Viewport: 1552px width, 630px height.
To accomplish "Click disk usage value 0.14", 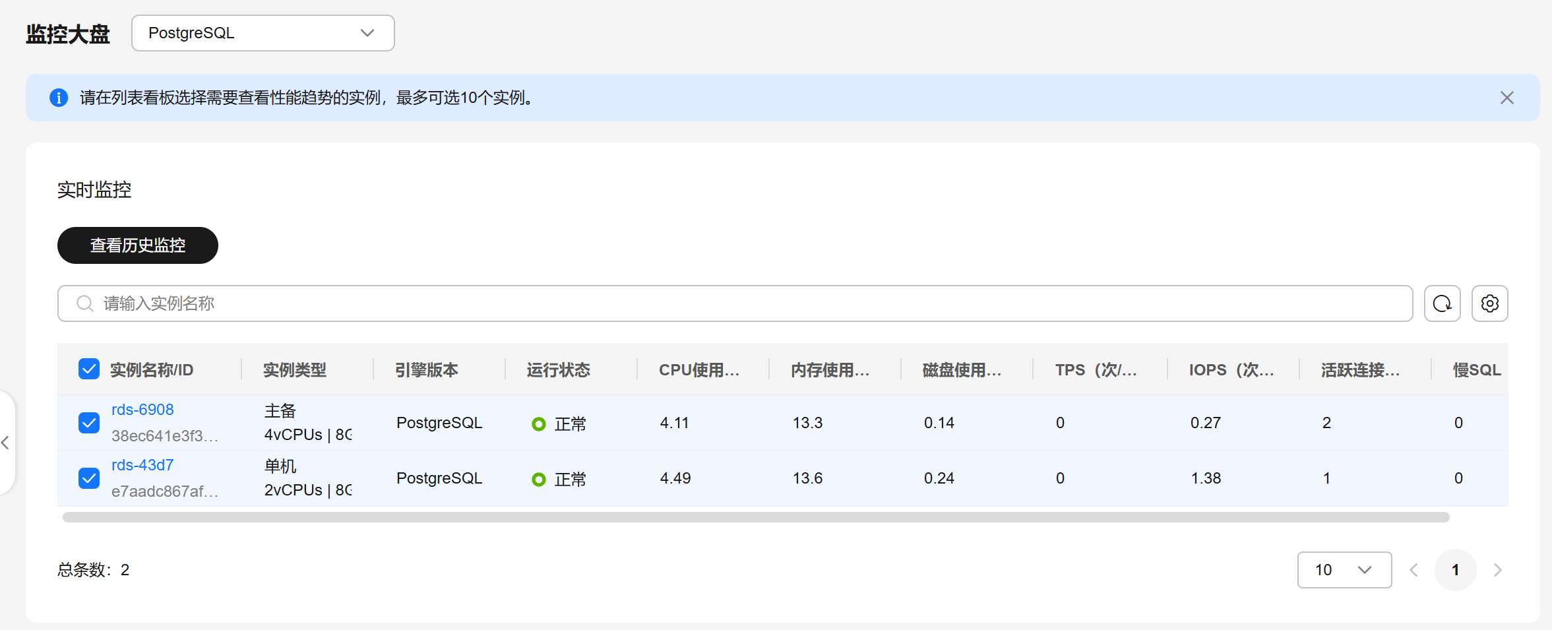I will pos(939,423).
